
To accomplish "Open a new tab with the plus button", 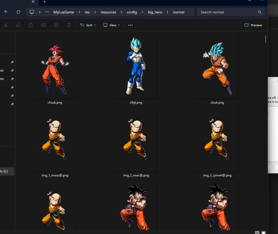I will (45, 2).
